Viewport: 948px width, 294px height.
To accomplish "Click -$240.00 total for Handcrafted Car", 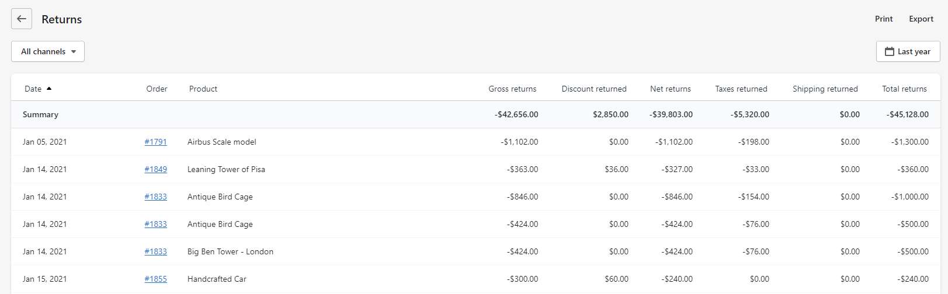I will [913, 279].
